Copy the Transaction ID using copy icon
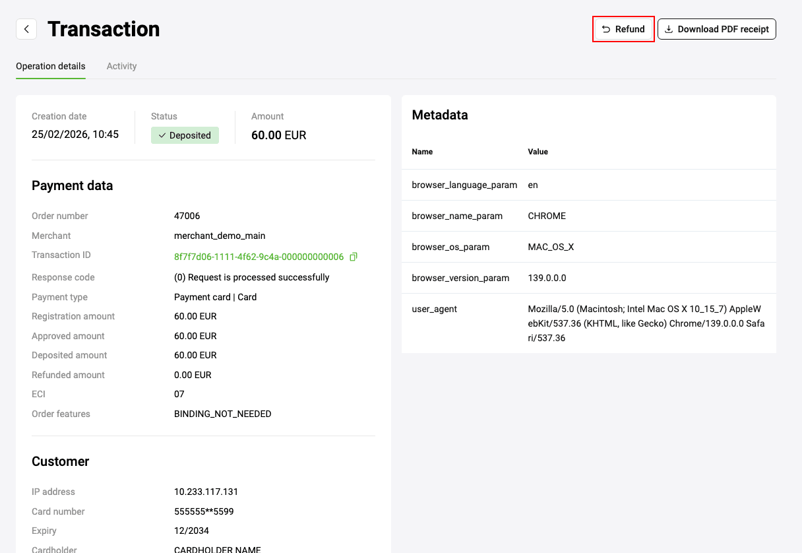This screenshot has height=553, width=802. pyautogui.click(x=354, y=257)
